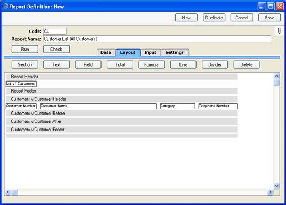Insert a Total element
This screenshot has width=286, height=205.
[x=120, y=64]
